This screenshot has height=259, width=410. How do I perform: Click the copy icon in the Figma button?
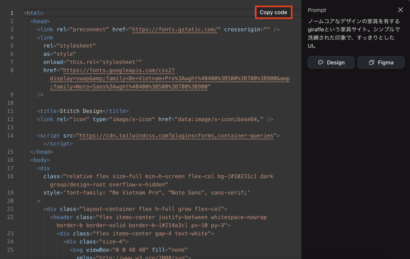coord(372,63)
